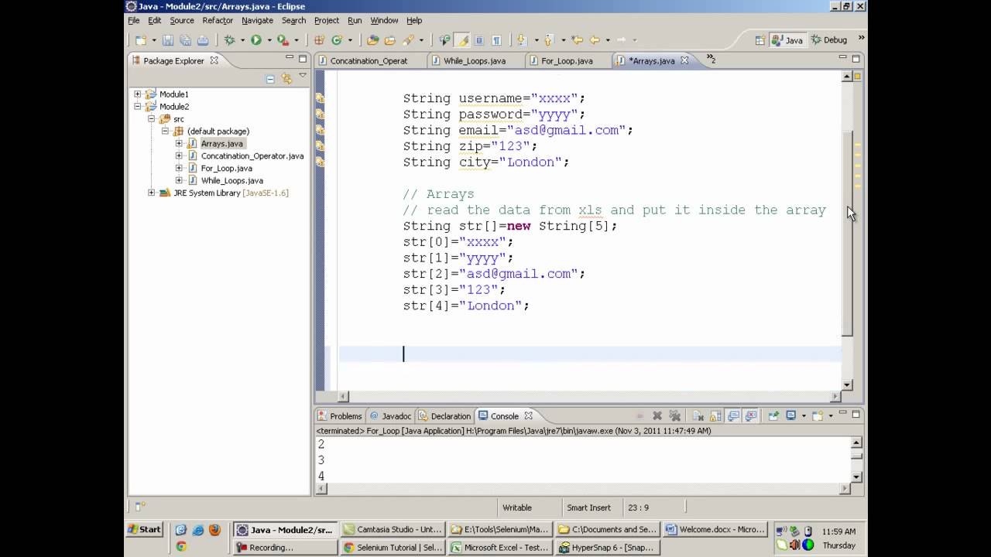Screen dimensions: 991x557
Task: Click Clear Console icon
Action: pyautogui.click(x=698, y=416)
